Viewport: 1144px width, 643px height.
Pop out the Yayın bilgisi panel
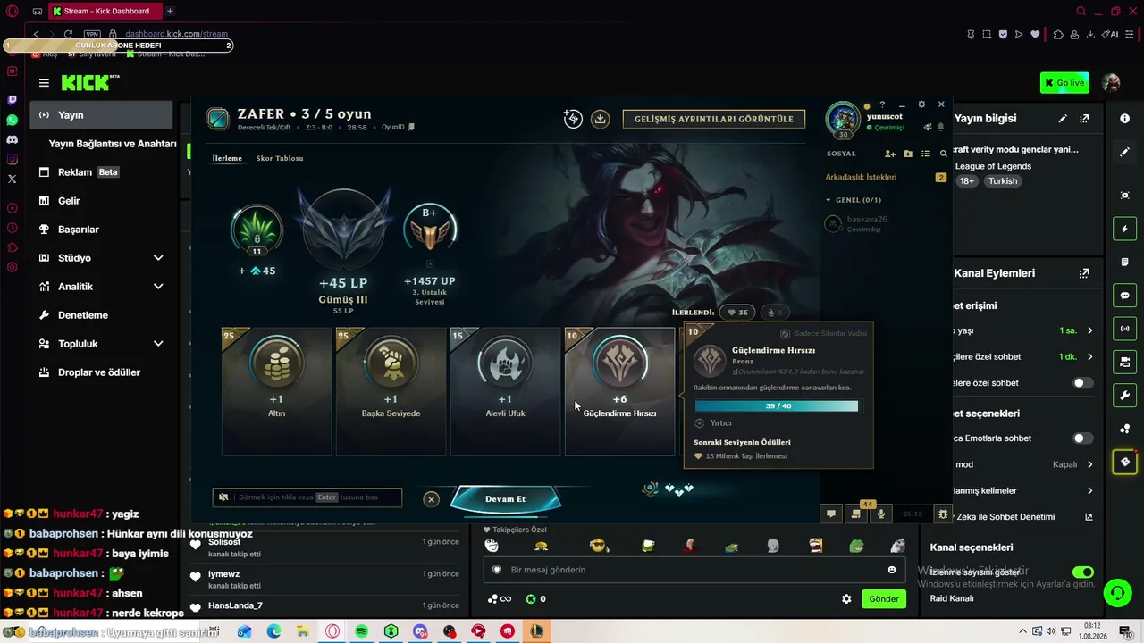[1084, 119]
